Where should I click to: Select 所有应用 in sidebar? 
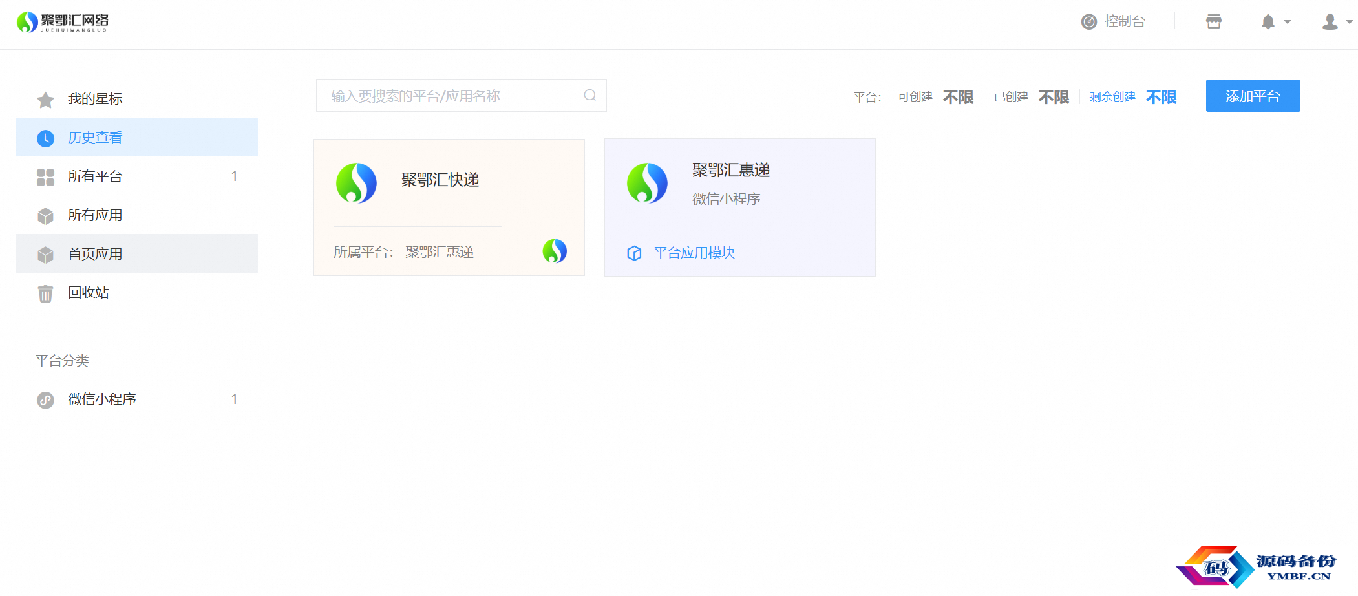(136, 215)
